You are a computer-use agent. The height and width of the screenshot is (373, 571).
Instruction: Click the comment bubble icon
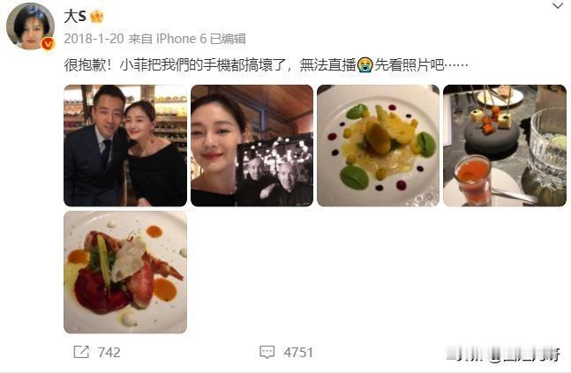267,352
